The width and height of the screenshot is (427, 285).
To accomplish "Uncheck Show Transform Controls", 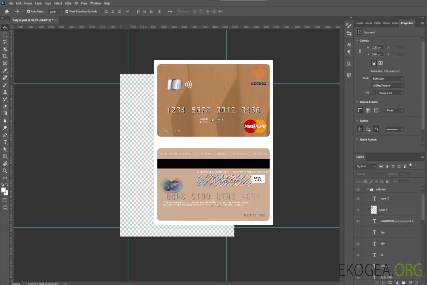I will click(67, 11).
